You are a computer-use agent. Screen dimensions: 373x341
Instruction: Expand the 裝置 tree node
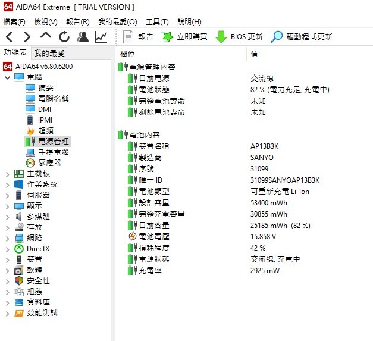pos(7,260)
